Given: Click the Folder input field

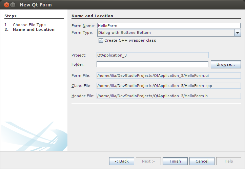Looking at the screenshot, I should point(152,64).
